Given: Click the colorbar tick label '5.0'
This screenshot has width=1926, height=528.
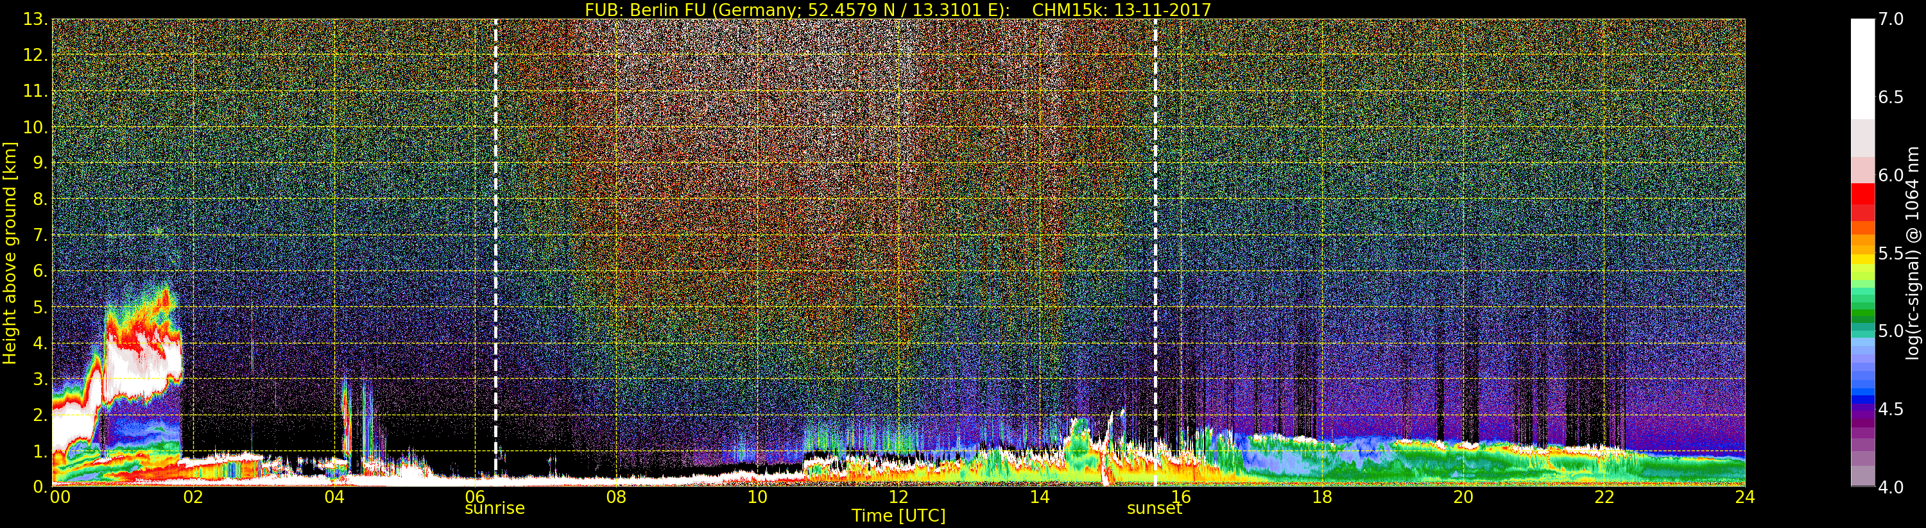Looking at the screenshot, I should pyautogui.click(x=1890, y=331).
